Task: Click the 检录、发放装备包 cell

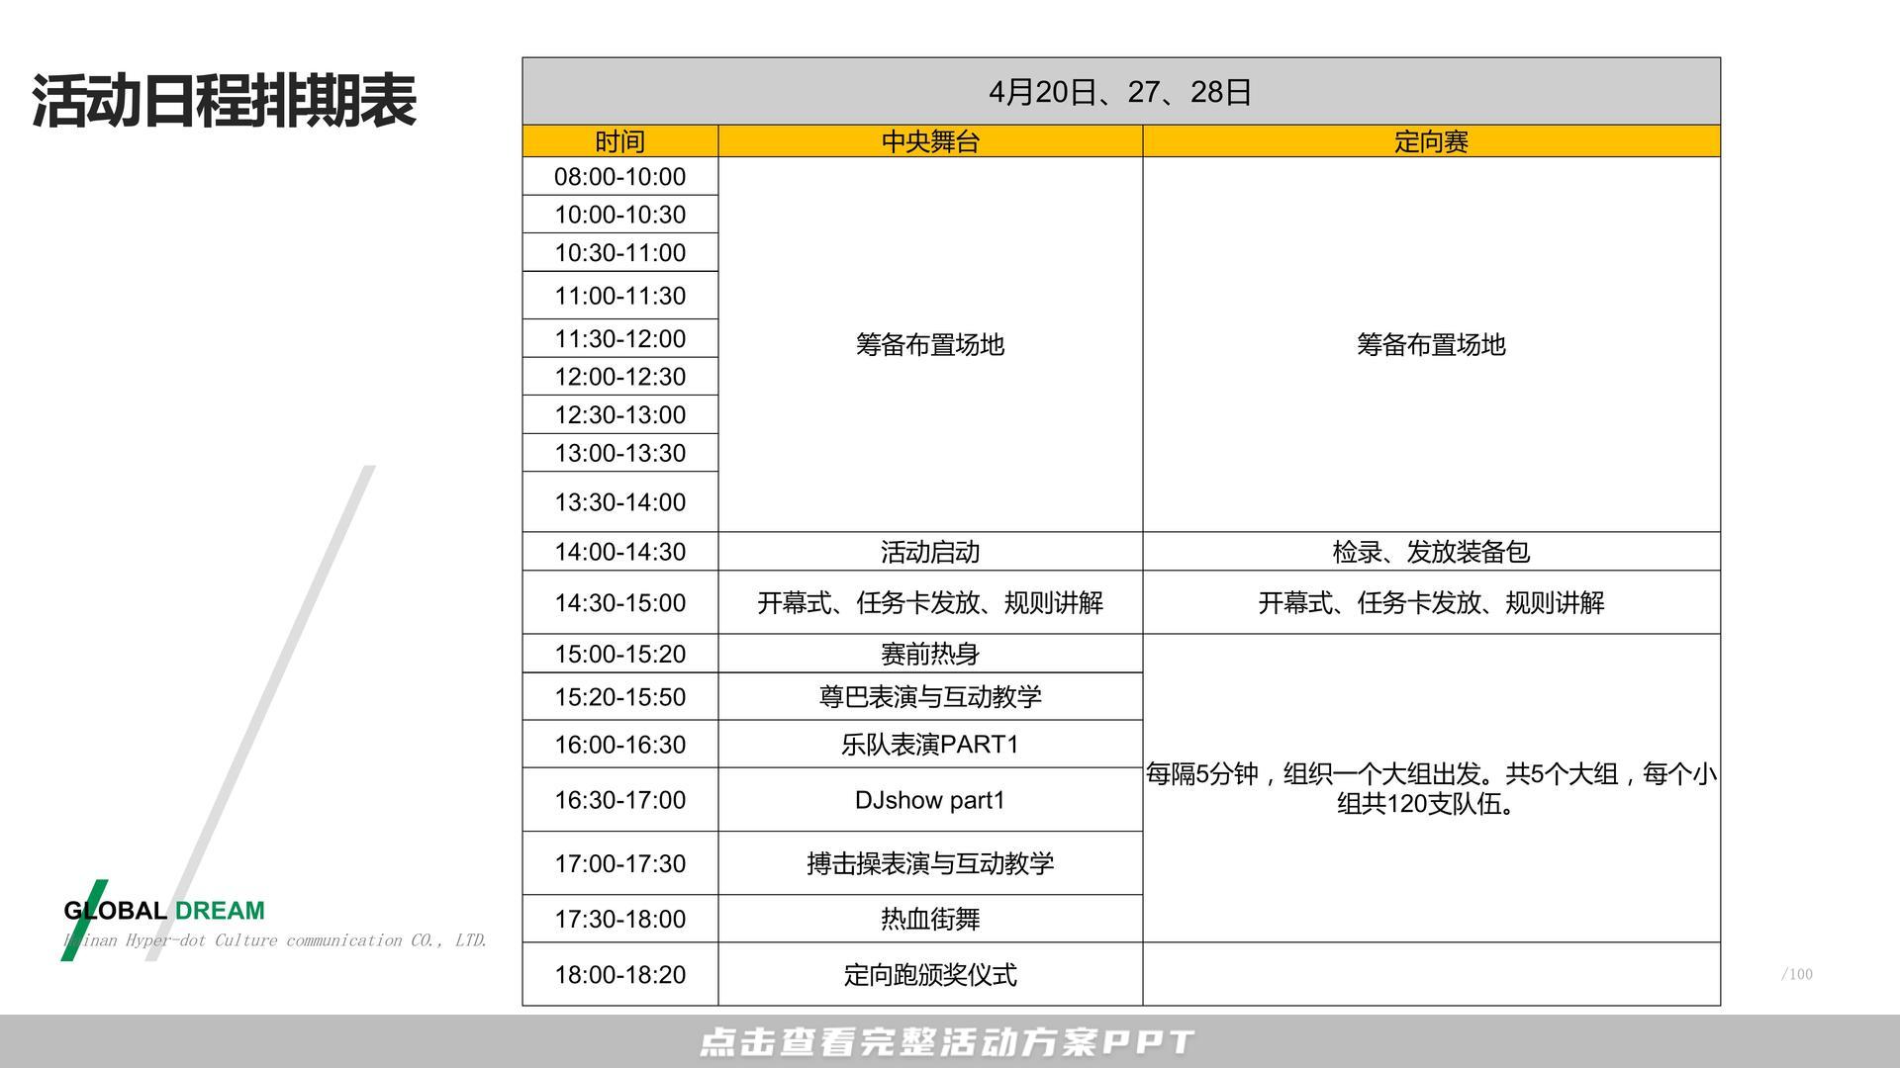Action: point(1431,552)
